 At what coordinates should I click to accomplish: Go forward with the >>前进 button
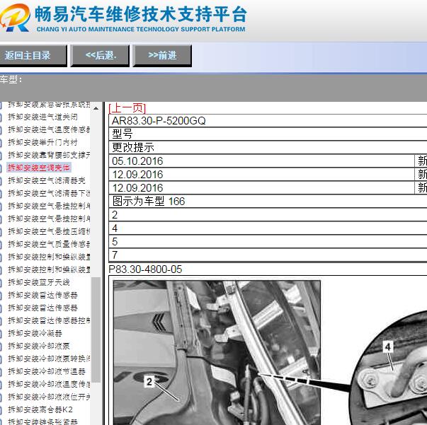(162, 55)
